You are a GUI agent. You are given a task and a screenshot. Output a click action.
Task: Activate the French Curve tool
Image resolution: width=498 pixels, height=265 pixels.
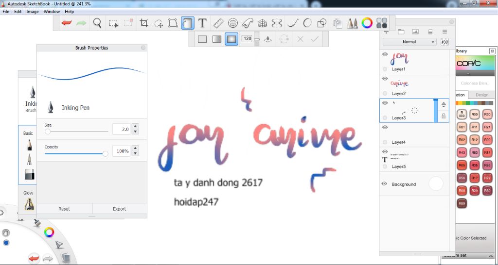coord(248,23)
